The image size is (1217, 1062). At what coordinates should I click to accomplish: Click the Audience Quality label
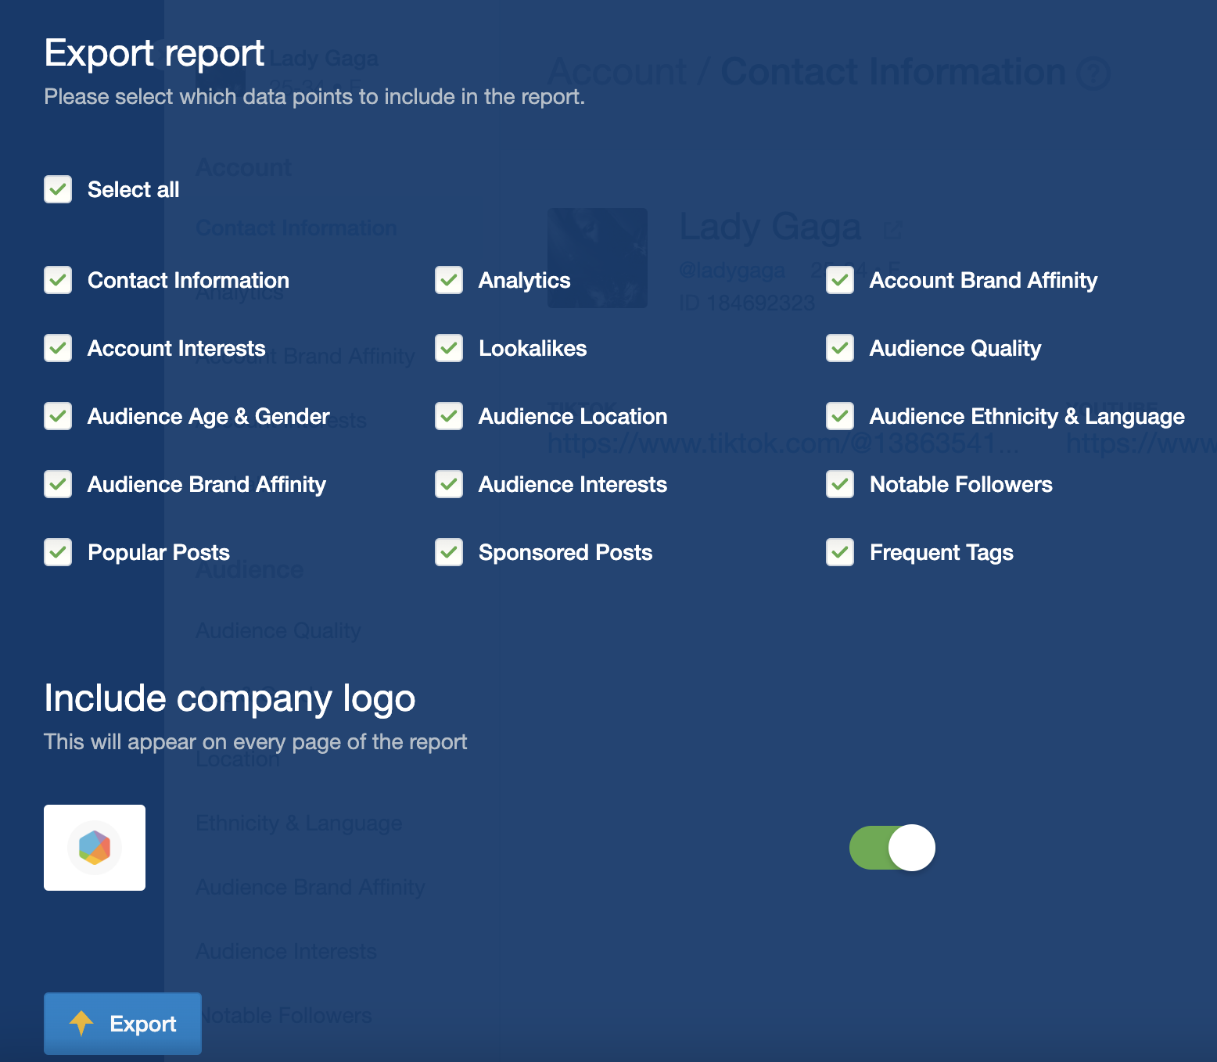[956, 349]
